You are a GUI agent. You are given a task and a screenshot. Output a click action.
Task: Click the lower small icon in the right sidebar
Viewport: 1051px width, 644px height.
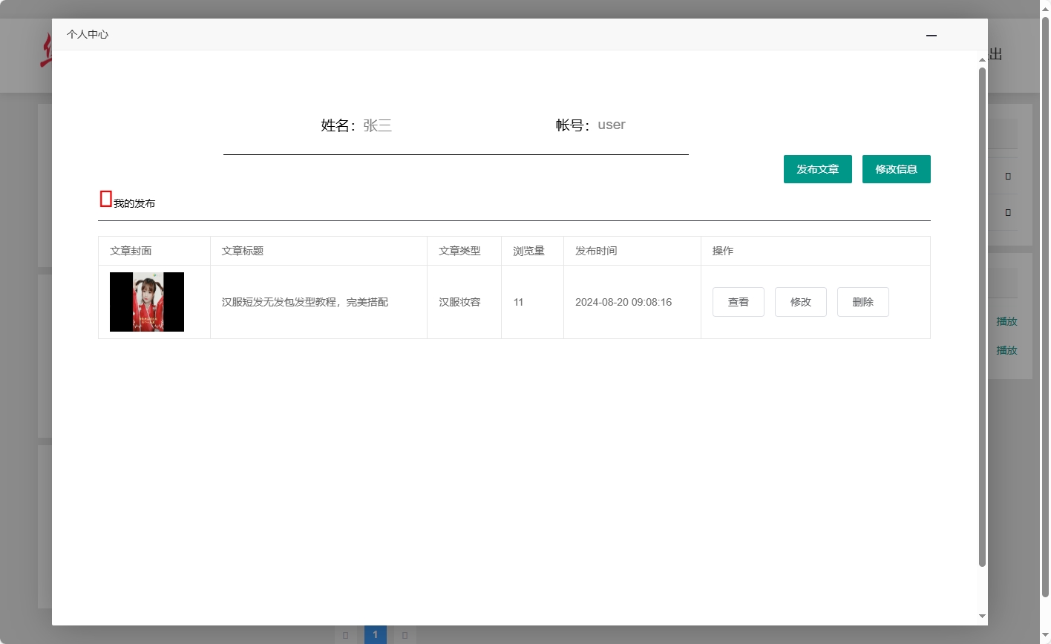tap(1007, 212)
